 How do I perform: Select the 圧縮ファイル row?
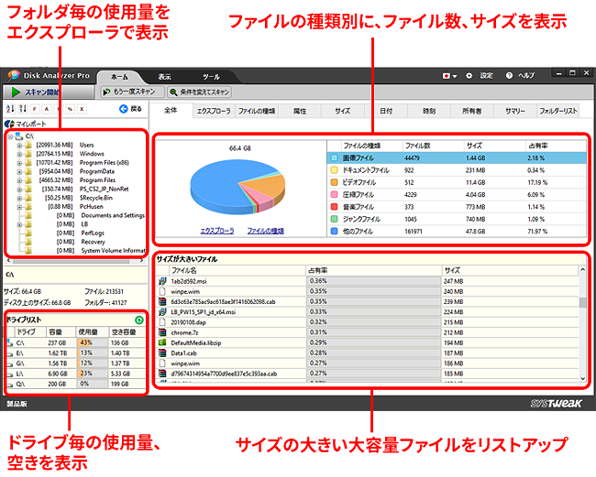coord(457,195)
